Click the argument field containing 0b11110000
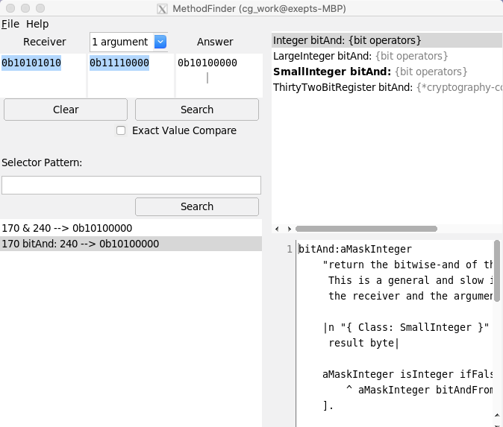This screenshot has height=427, width=503. tap(131, 75)
